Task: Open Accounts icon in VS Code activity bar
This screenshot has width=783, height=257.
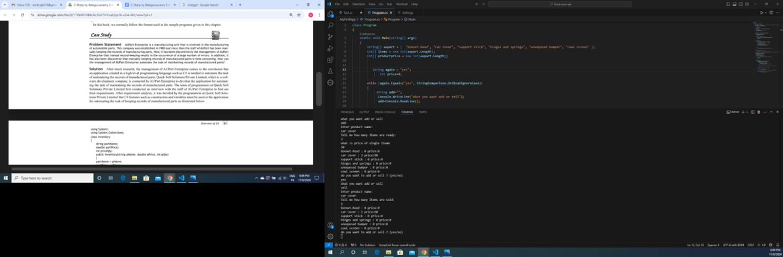Action: 330,225
